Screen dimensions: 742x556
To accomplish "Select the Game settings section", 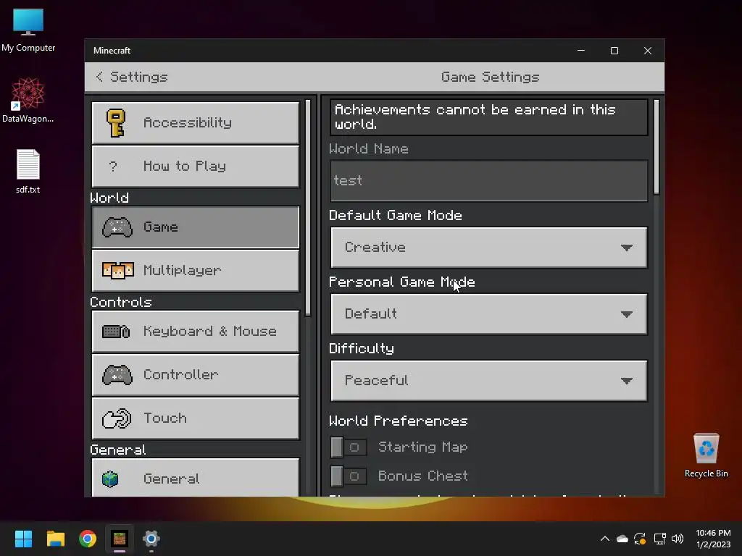I will pos(196,227).
